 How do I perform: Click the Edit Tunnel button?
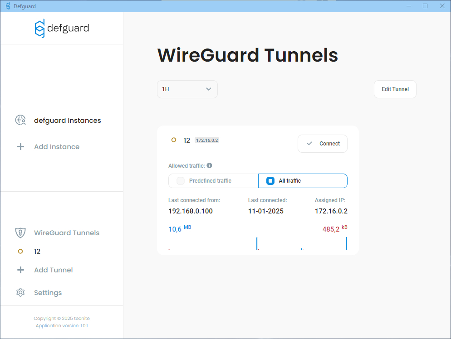pos(395,89)
